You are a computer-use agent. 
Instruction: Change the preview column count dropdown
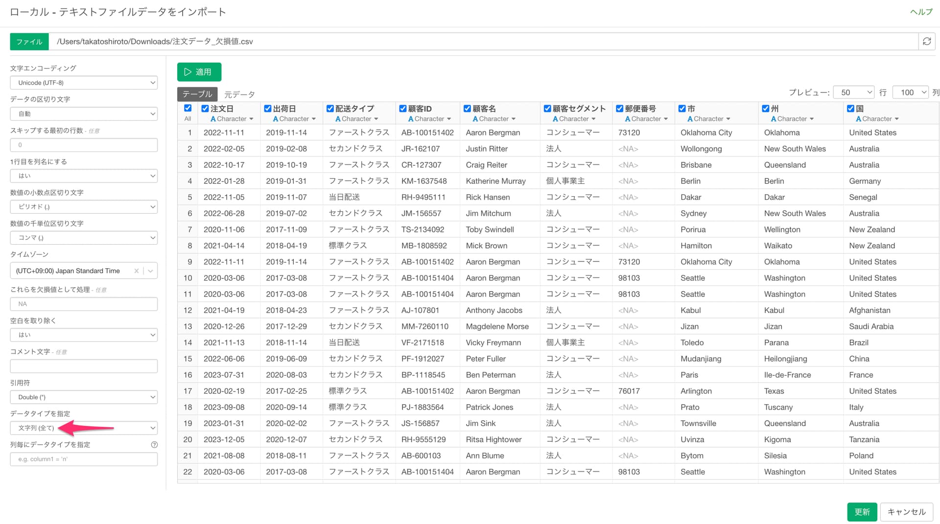[910, 92]
